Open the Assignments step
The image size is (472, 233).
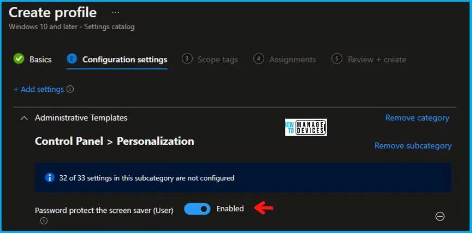(x=292, y=59)
